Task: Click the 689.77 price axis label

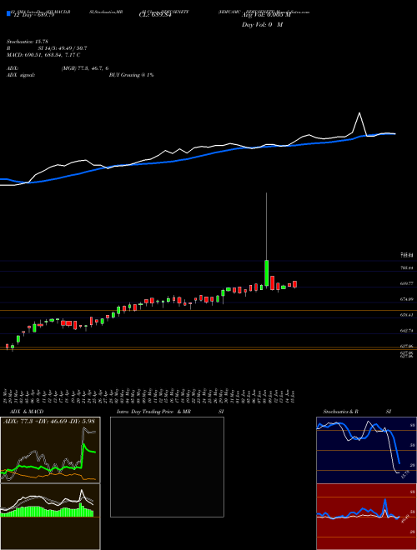Action: 406,283
